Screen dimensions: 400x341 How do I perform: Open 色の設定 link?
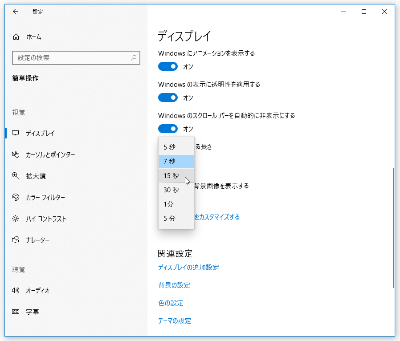pyautogui.click(x=171, y=303)
